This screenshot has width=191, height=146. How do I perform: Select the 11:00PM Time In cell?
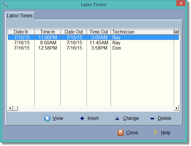pyautogui.click(x=48, y=37)
